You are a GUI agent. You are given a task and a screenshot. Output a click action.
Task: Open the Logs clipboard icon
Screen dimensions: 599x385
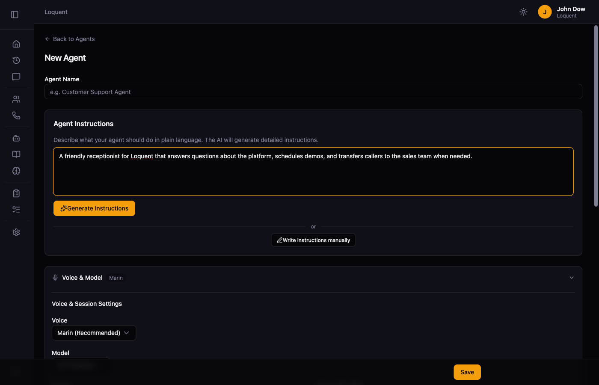16,193
